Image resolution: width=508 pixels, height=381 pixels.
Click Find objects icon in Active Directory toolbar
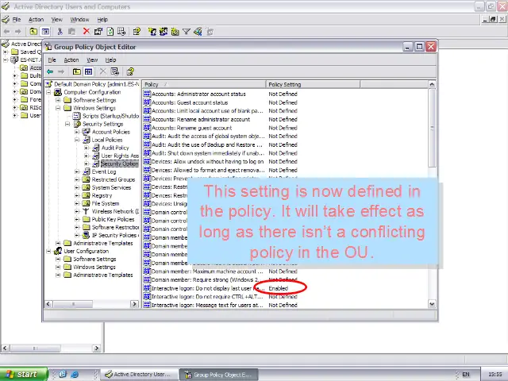click(x=198, y=32)
